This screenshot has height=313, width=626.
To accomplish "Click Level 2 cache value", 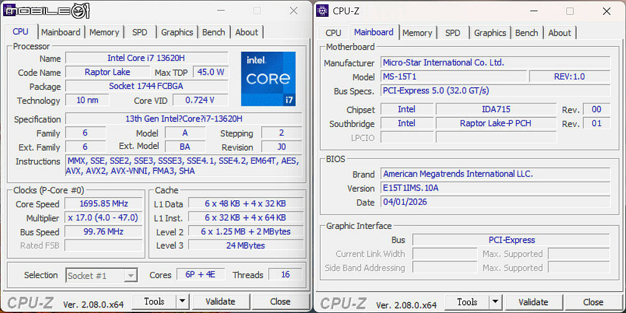I will pyautogui.click(x=245, y=231).
